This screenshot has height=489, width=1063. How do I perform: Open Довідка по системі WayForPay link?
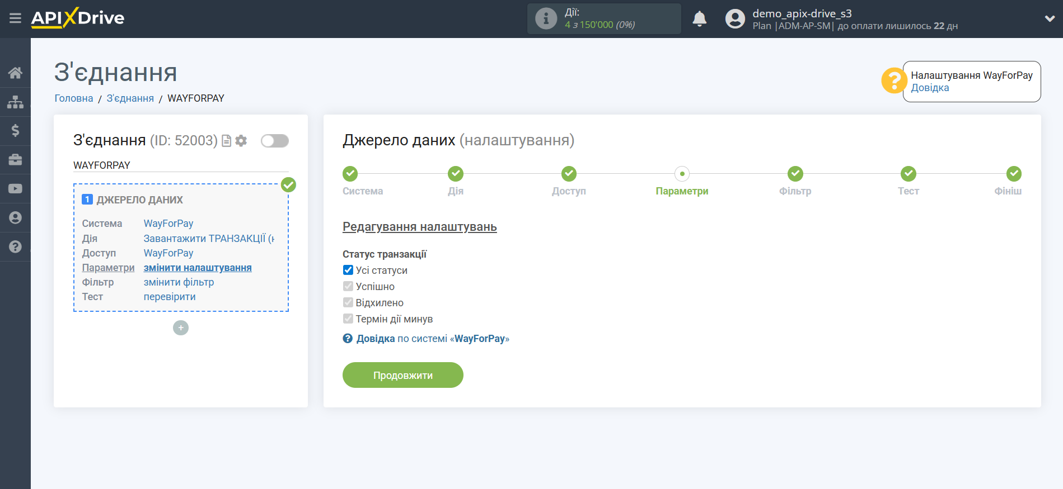pyautogui.click(x=433, y=339)
